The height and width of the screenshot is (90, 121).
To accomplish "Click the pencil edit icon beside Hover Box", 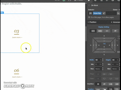I will (104, 13).
